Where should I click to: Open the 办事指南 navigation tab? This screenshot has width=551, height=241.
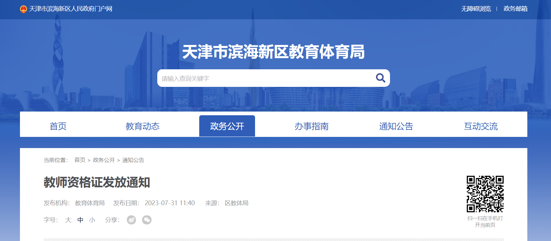[x=312, y=126]
